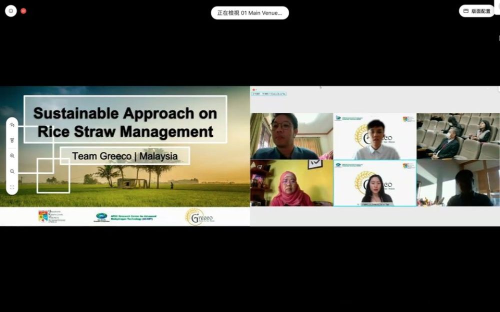
Task: Open the meeting info icon
Action: [11, 11]
